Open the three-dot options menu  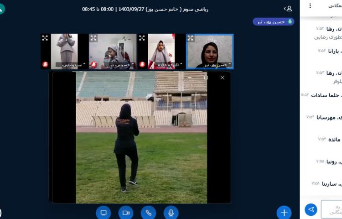[x=310, y=5]
